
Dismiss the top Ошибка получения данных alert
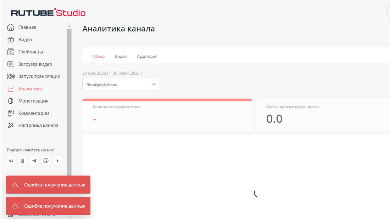click(48, 184)
